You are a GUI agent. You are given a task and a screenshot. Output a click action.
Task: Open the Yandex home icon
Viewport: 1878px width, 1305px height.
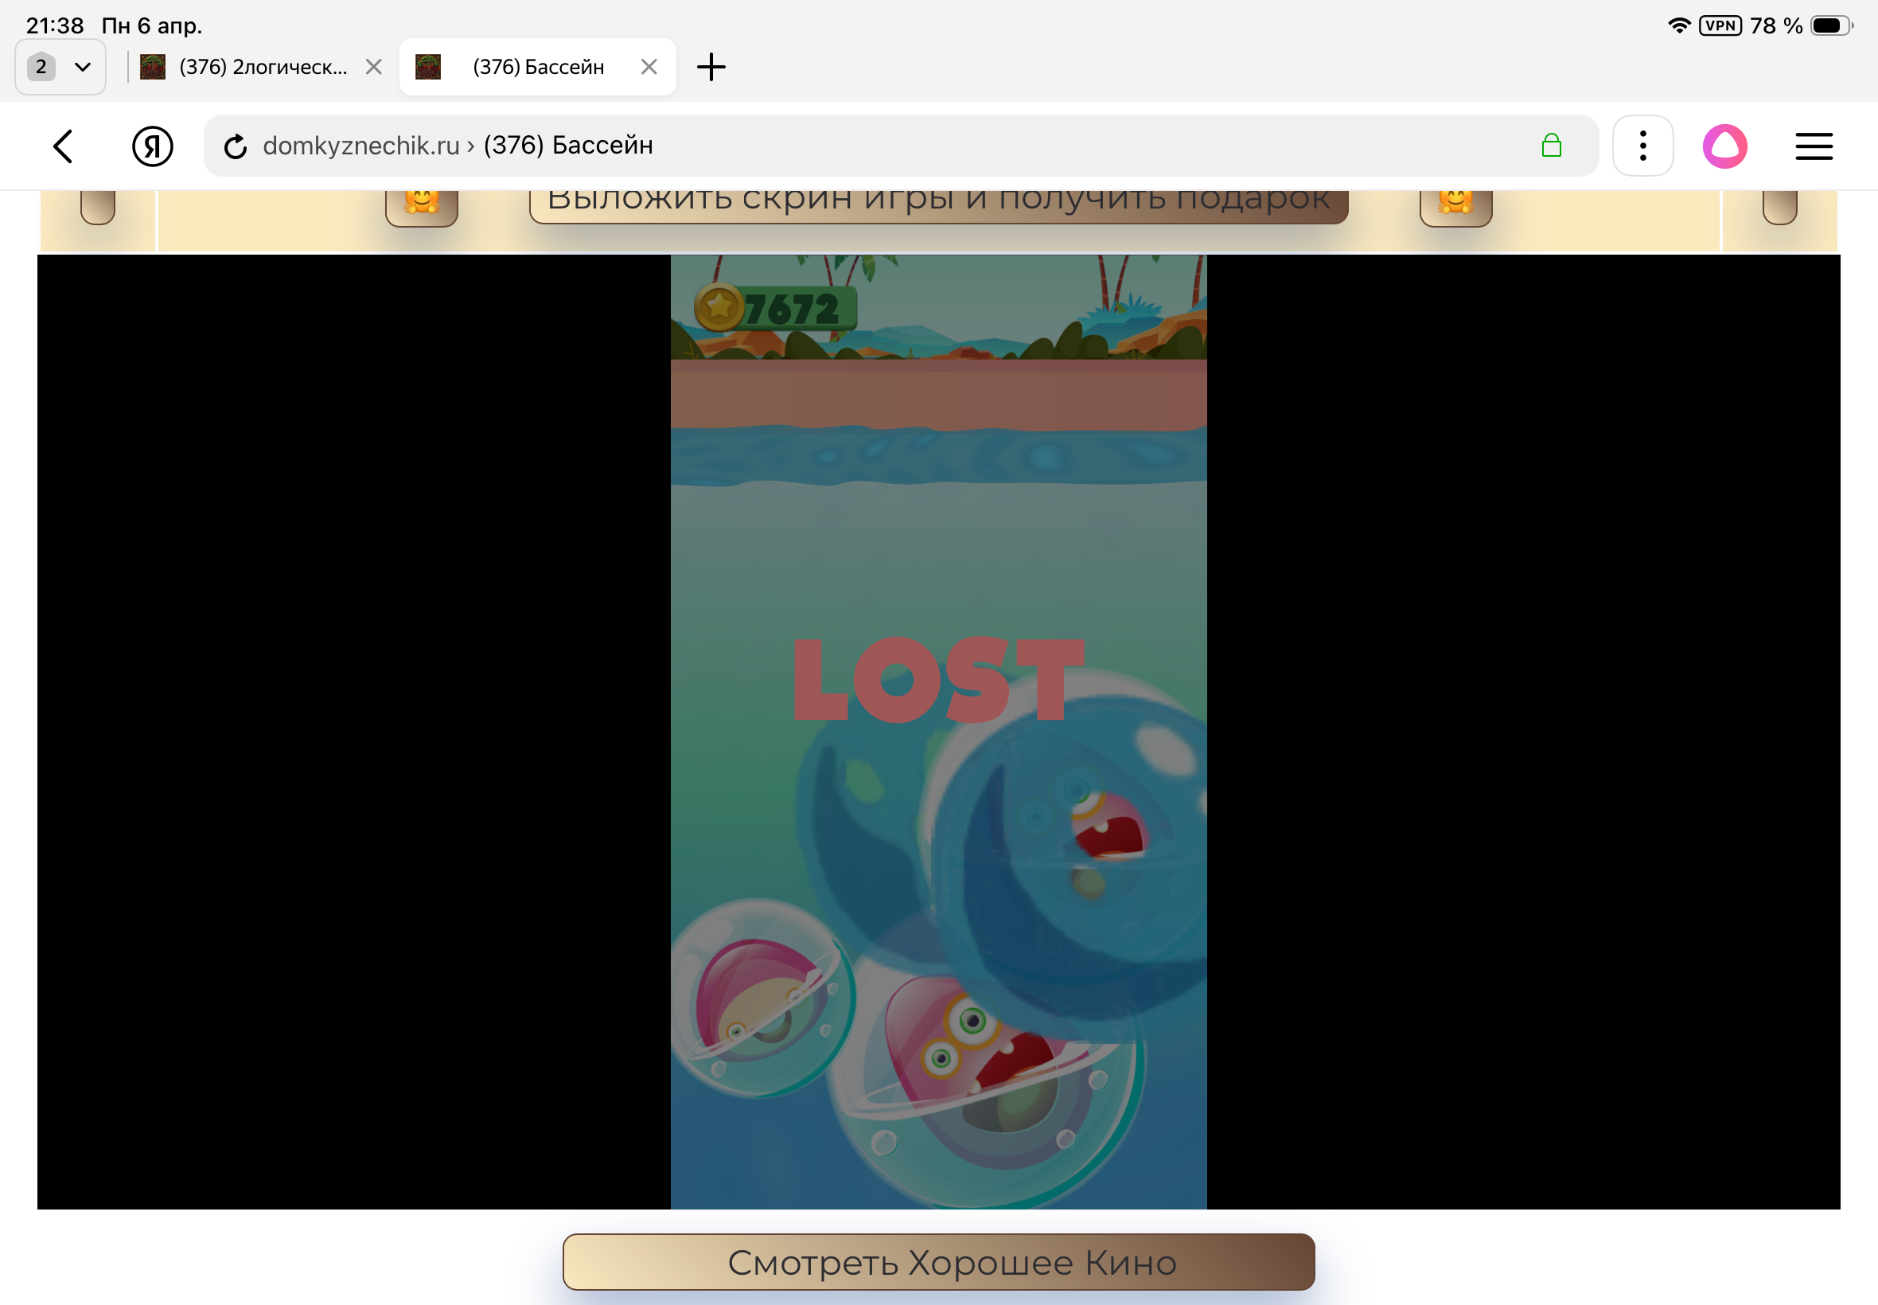[152, 146]
